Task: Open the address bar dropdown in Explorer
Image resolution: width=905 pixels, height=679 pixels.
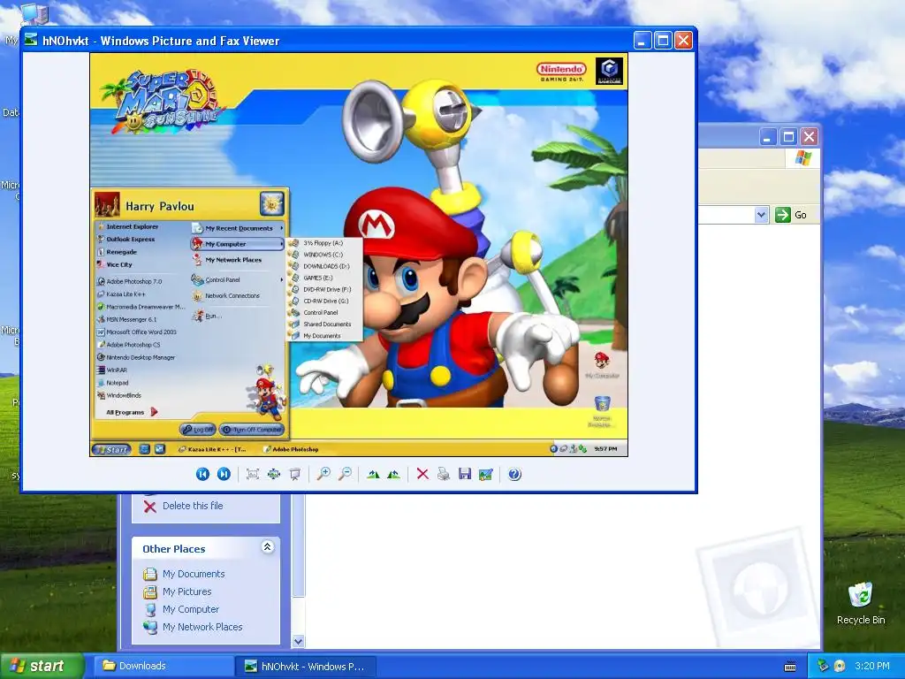Action: [761, 215]
